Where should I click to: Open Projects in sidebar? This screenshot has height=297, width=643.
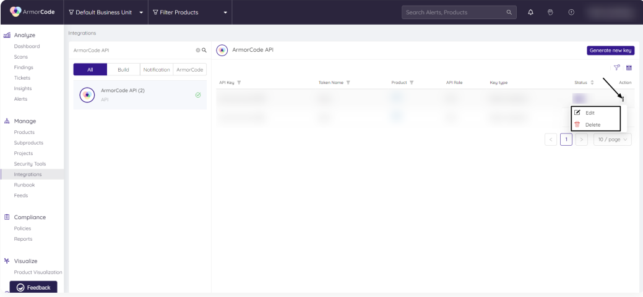(x=24, y=153)
